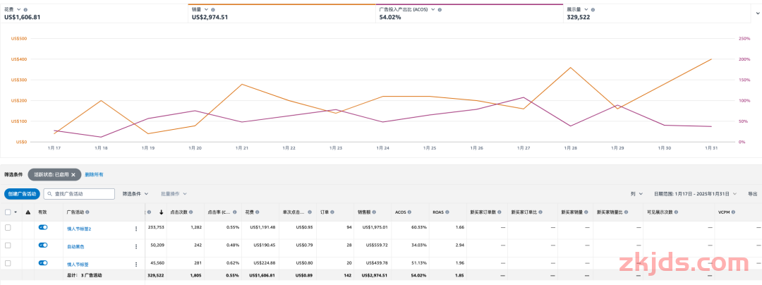This screenshot has width=762, height=285.
Task: Click the 有效 column header
Action: [43, 212]
